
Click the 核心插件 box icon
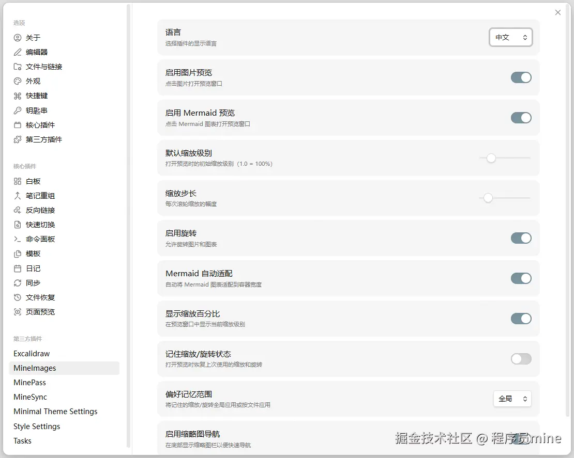tap(17, 125)
